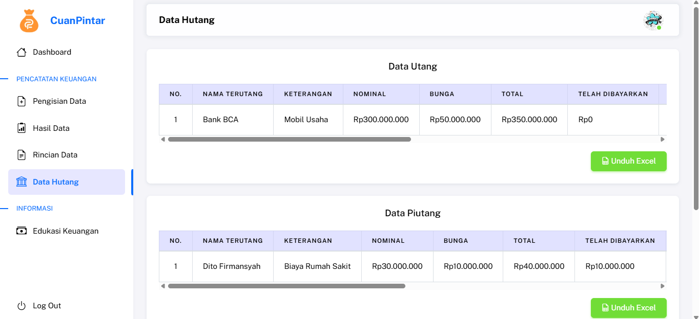
Task: Click the Edukasi Keuangan cash icon
Action: 22,231
